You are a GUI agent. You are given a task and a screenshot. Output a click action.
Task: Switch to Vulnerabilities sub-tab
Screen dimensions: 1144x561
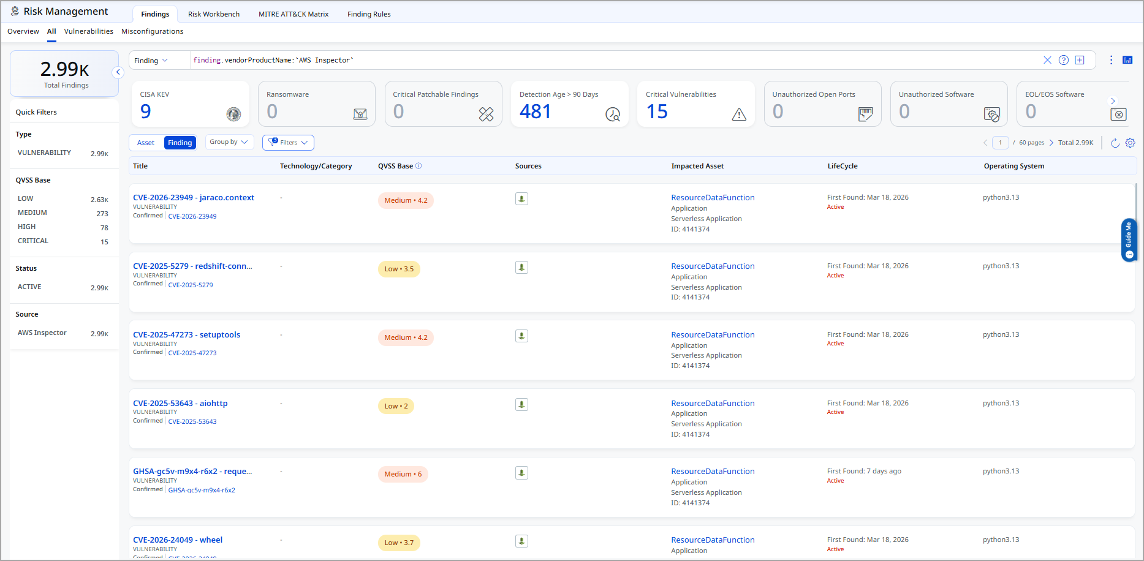(x=89, y=31)
